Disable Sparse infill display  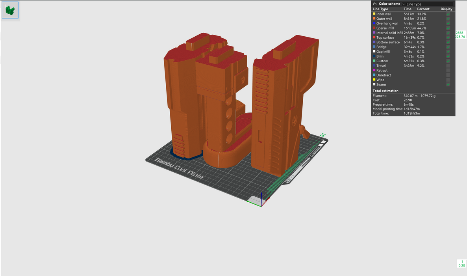click(x=448, y=28)
